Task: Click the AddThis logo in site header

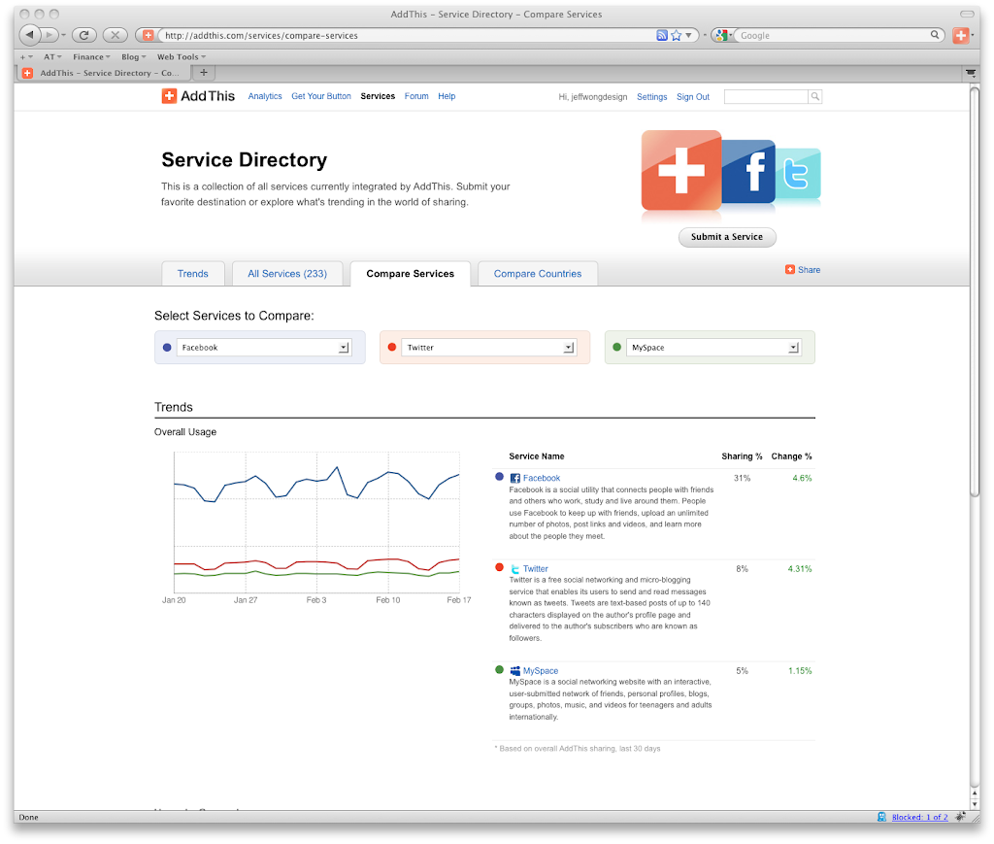Action: click(198, 96)
